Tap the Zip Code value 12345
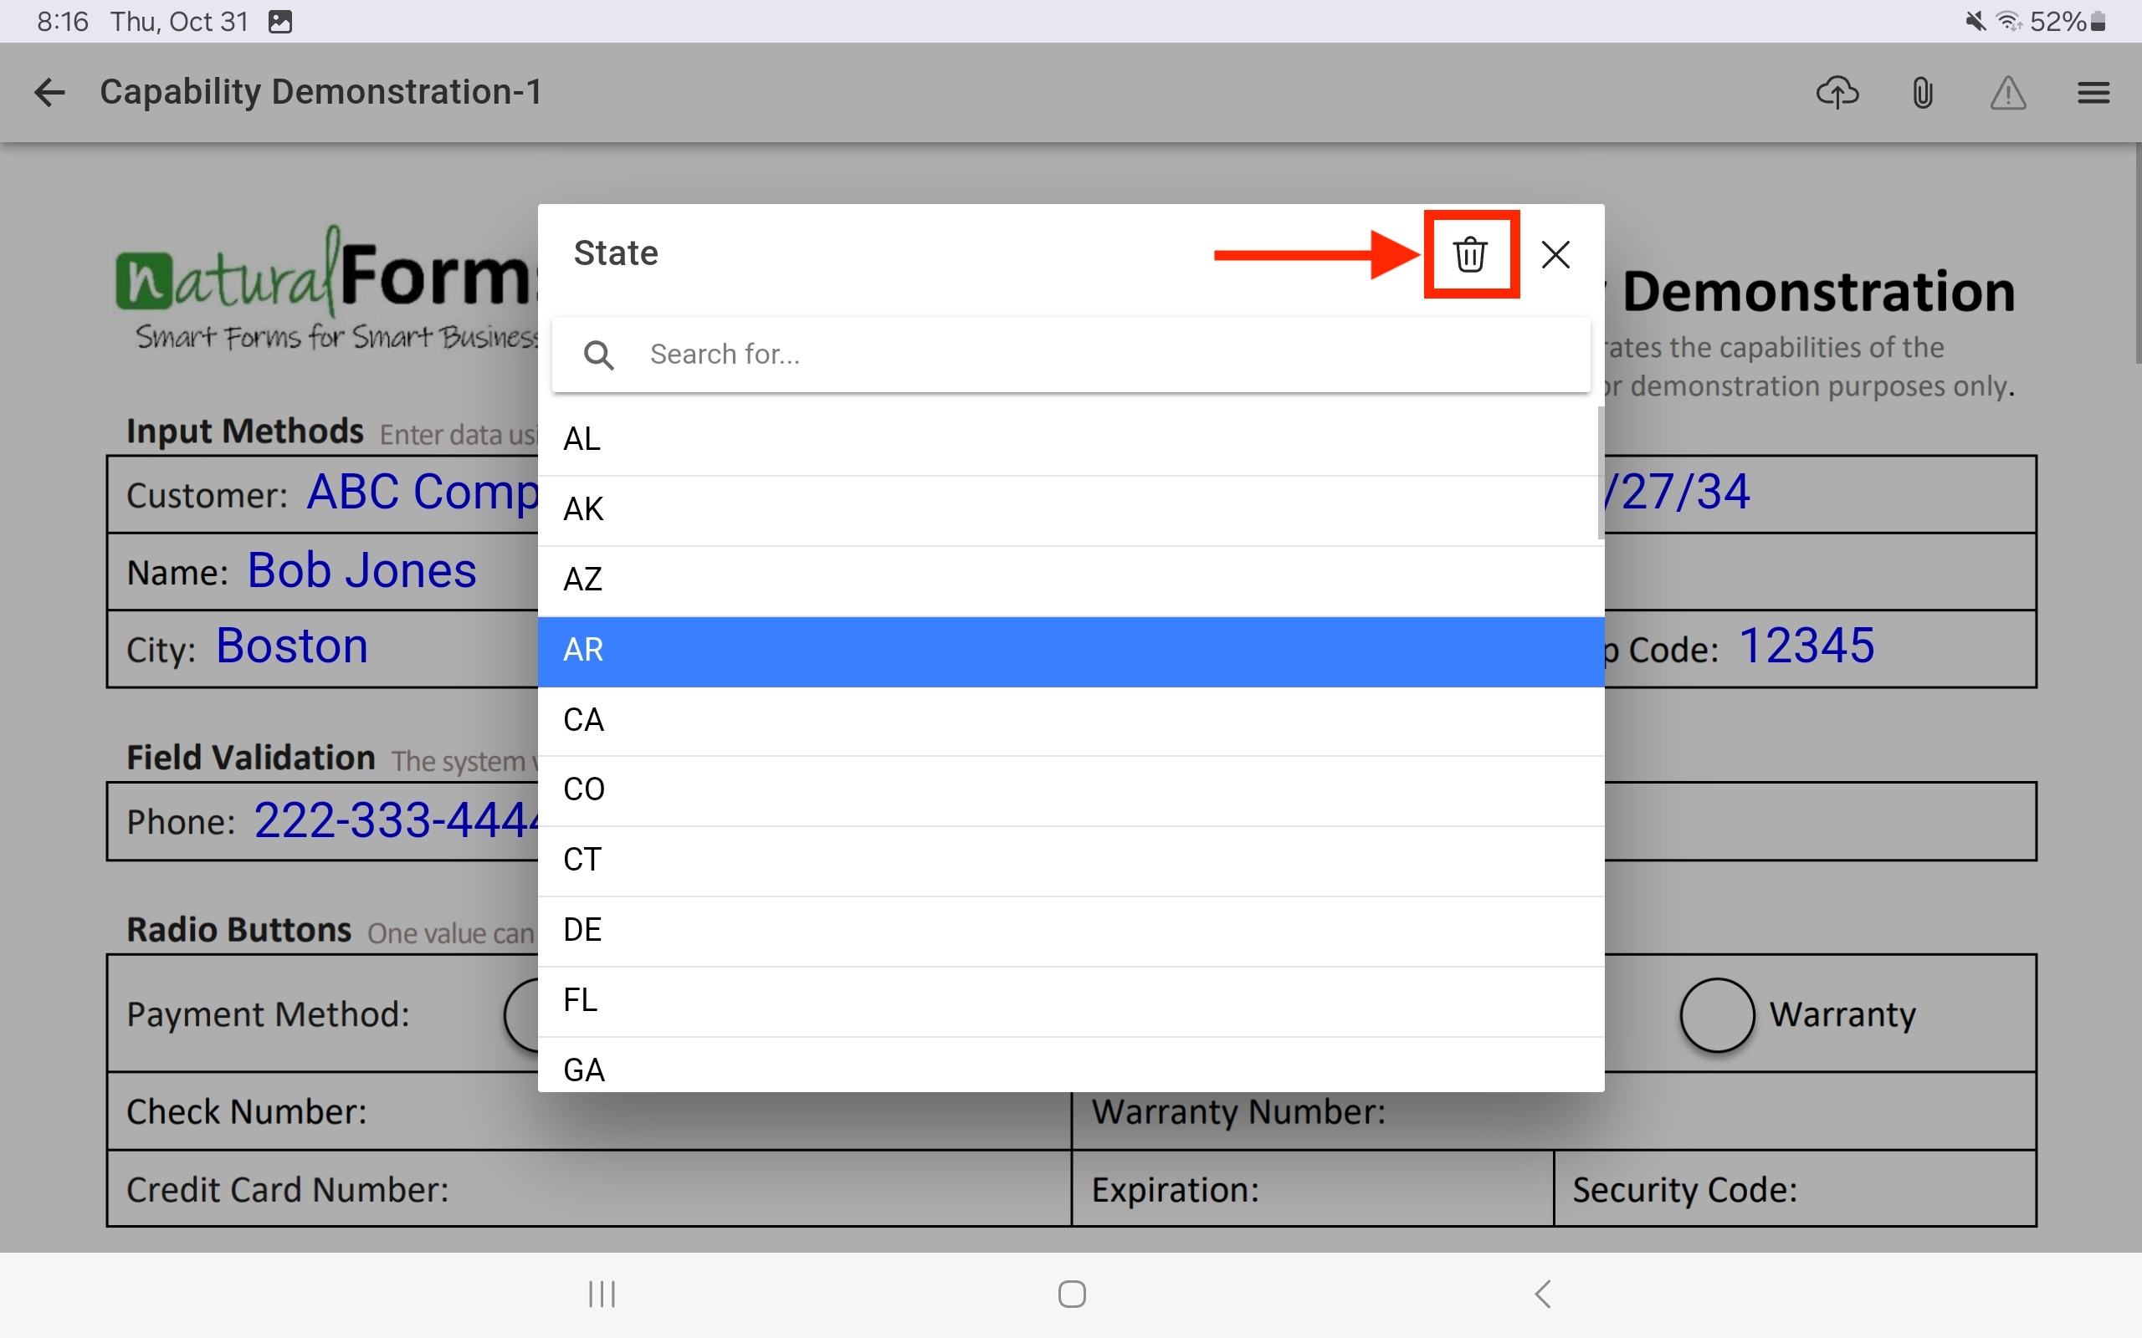Viewport: 2142px width, 1338px height. tap(1806, 645)
